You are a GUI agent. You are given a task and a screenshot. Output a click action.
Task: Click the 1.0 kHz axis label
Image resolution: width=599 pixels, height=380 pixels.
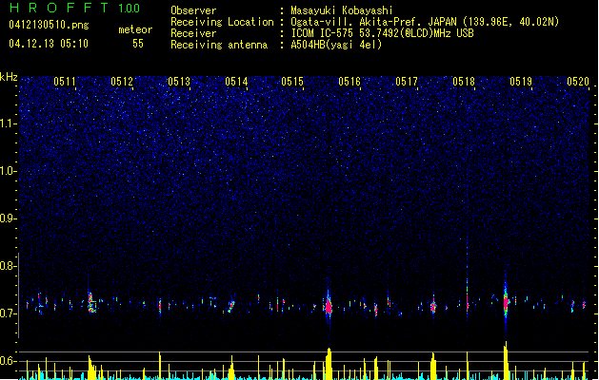pos(8,171)
